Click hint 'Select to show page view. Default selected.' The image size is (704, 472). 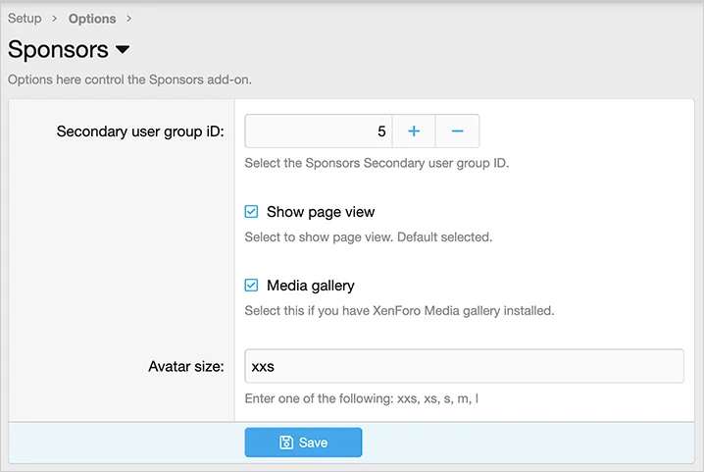click(x=369, y=236)
